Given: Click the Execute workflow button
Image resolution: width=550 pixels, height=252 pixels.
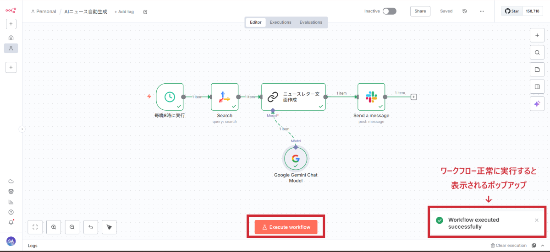Looking at the screenshot, I should [286, 227].
